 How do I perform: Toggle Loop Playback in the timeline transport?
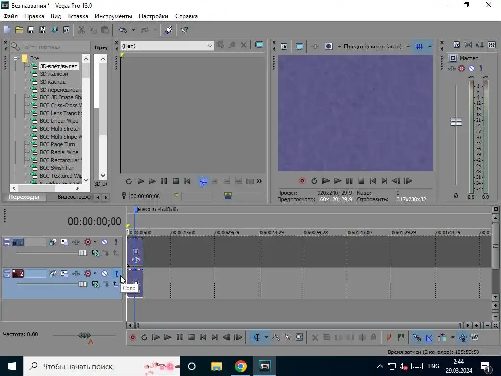click(144, 337)
